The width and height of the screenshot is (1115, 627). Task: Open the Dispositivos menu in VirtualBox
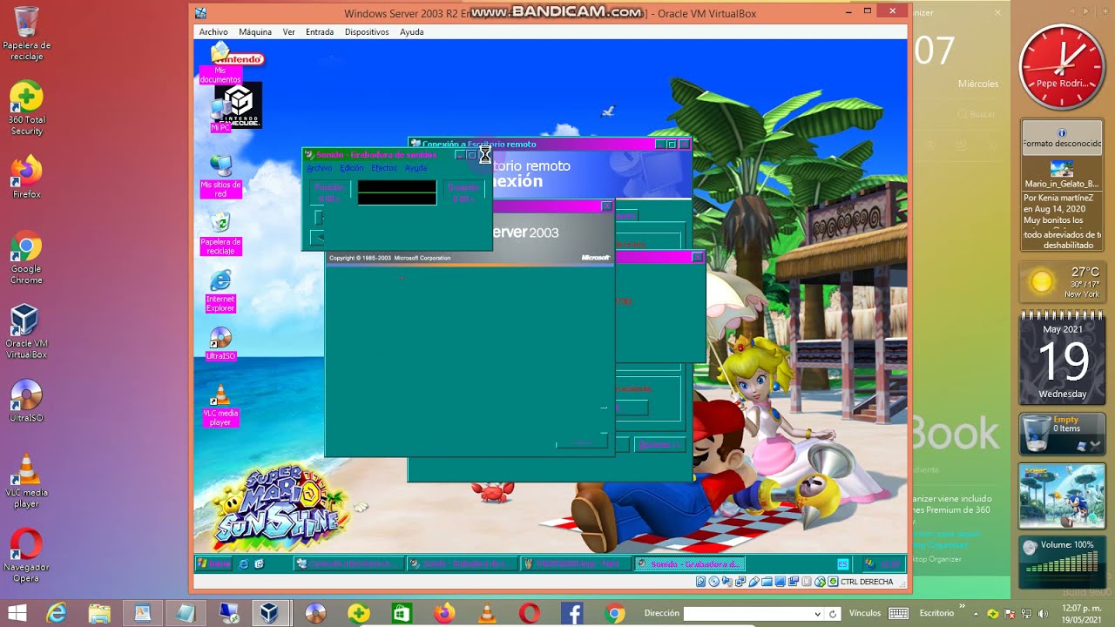[x=367, y=32]
